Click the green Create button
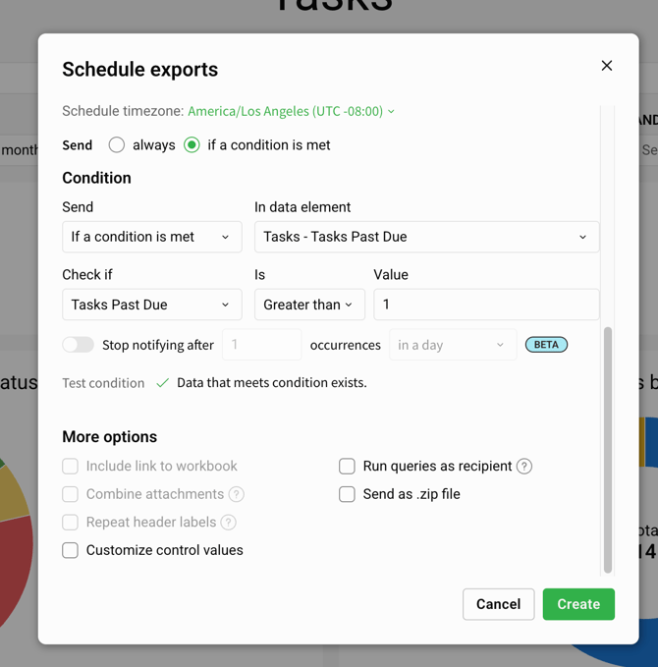 [x=578, y=604]
